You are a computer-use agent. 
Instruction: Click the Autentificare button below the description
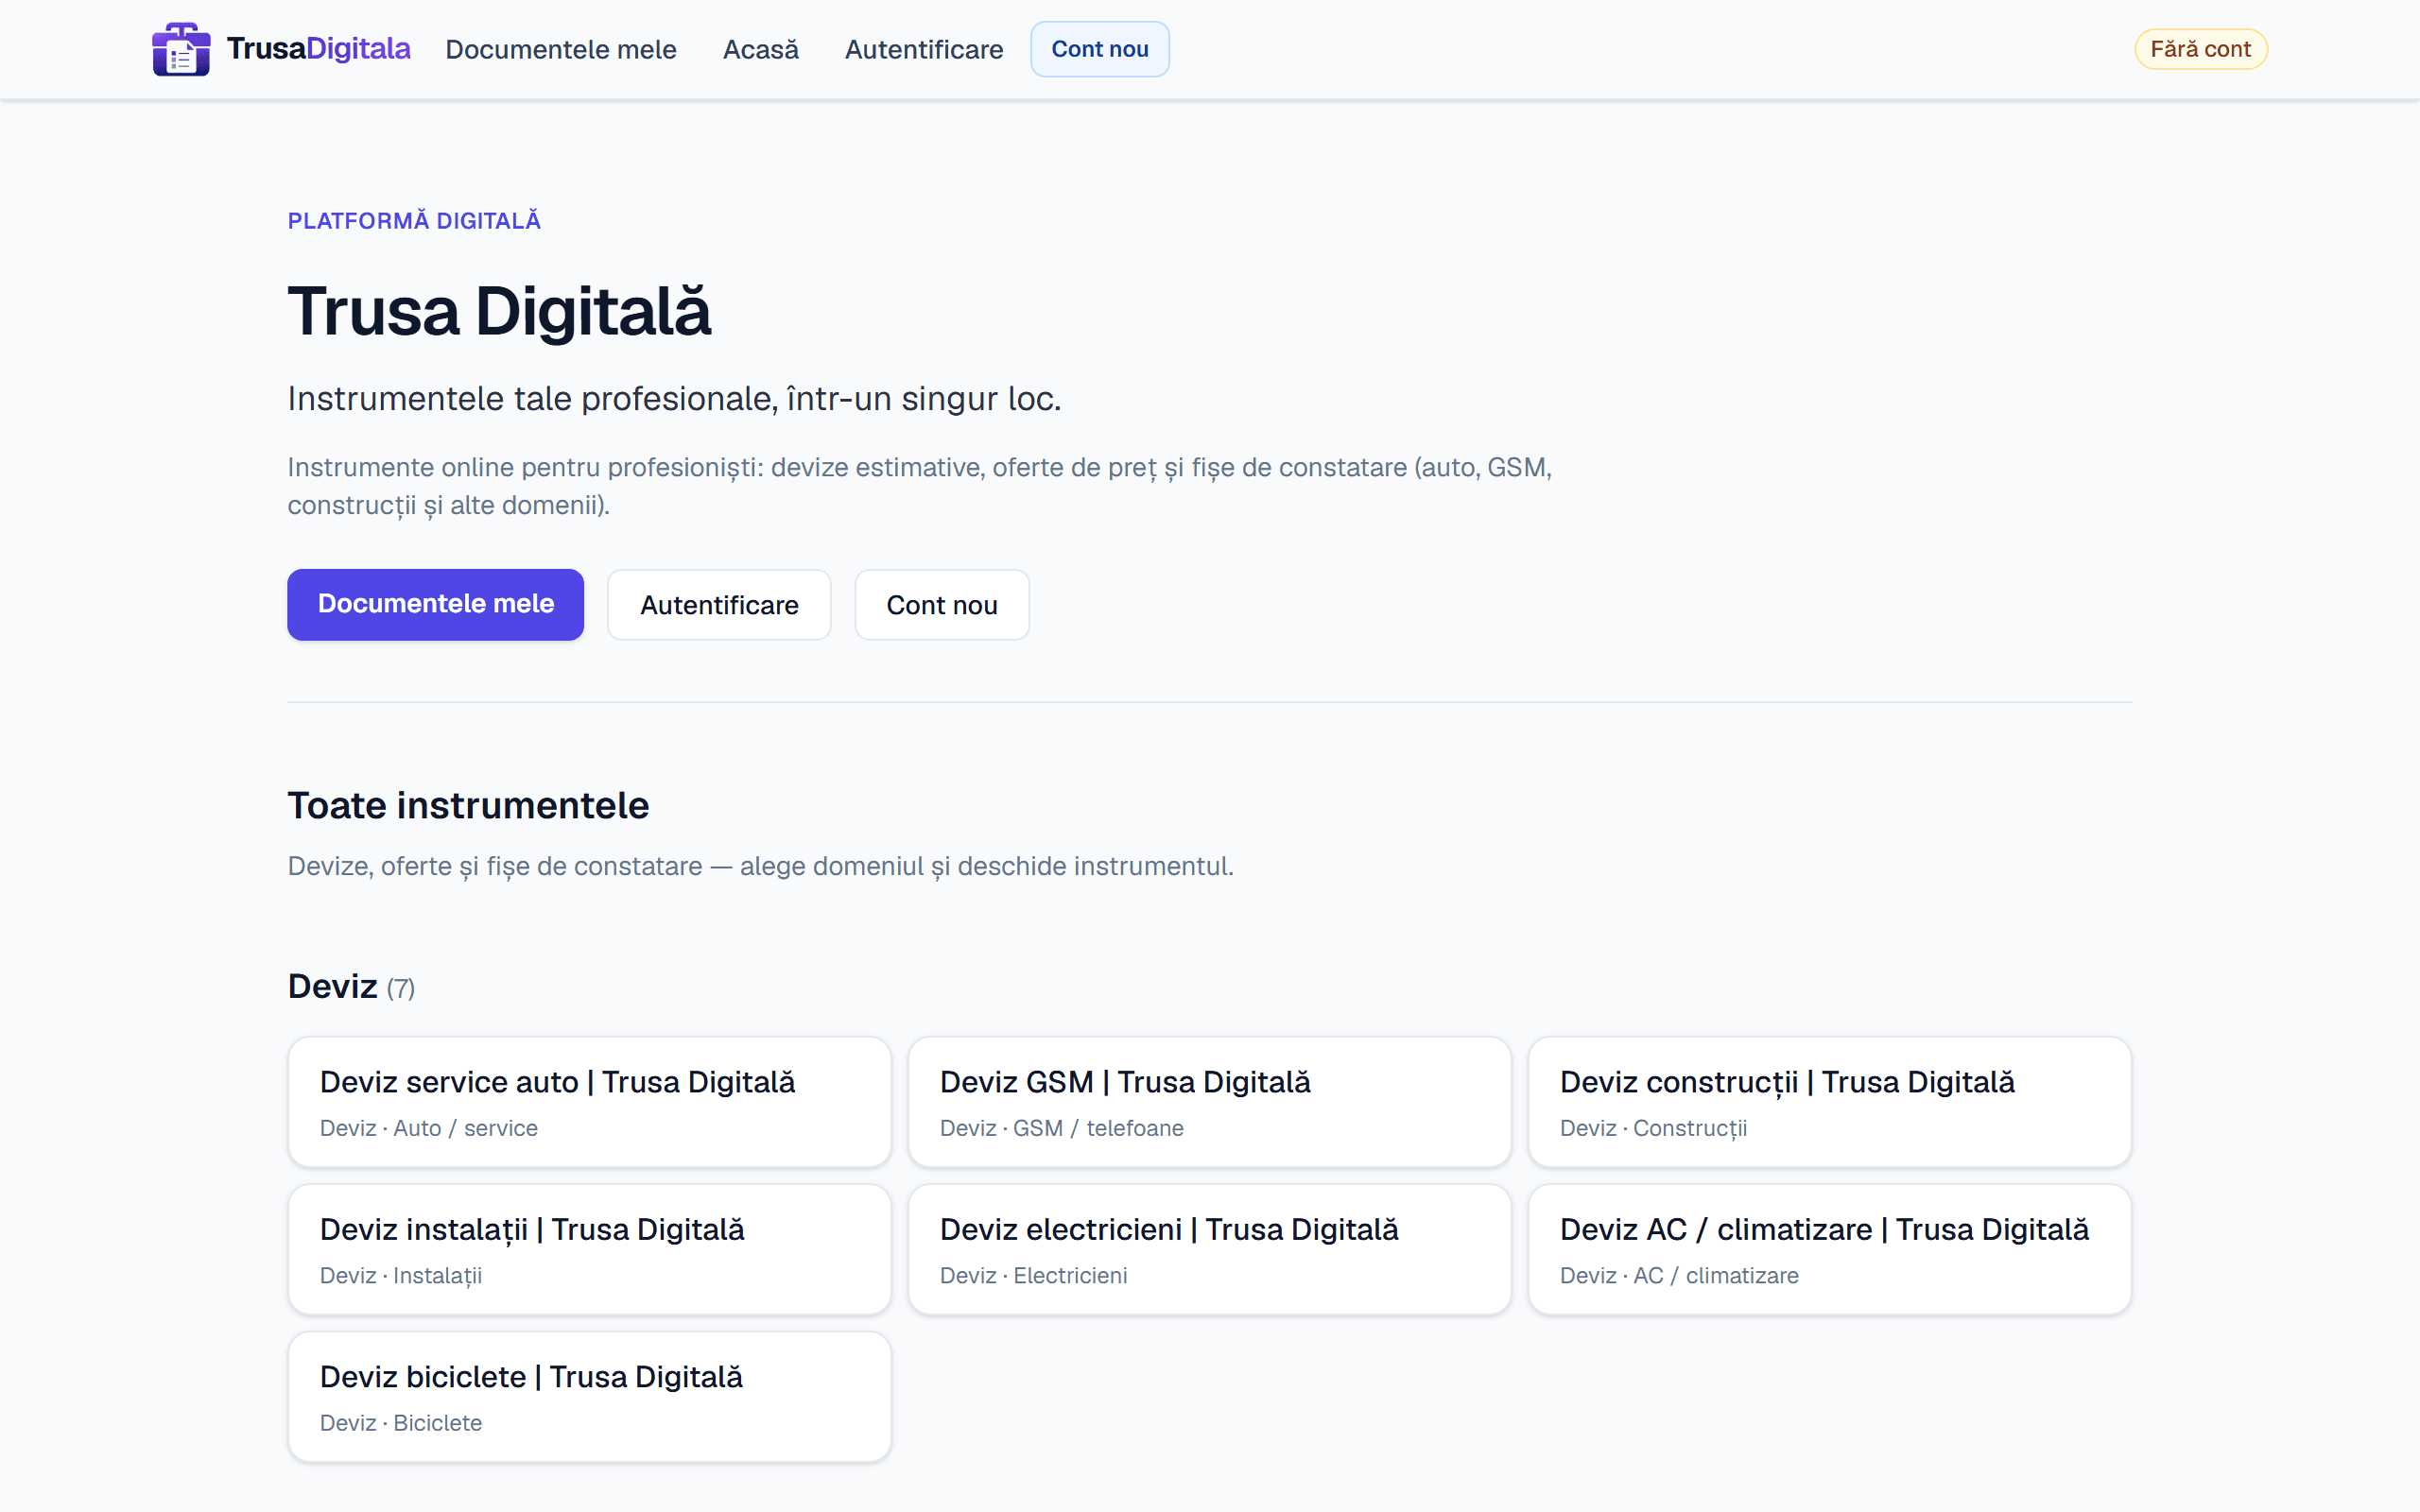click(x=719, y=605)
